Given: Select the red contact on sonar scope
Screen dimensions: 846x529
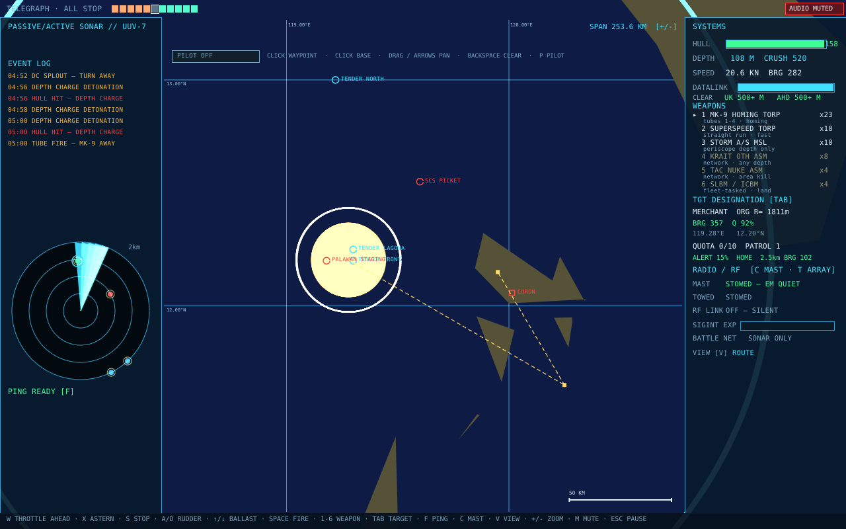Looking at the screenshot, I should pyautogui.click(x=110, y=294).
